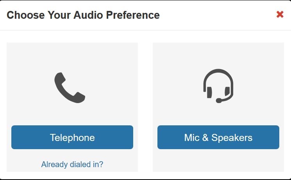
Task: Click the headset's right ear cup
Action: (227, 91)
